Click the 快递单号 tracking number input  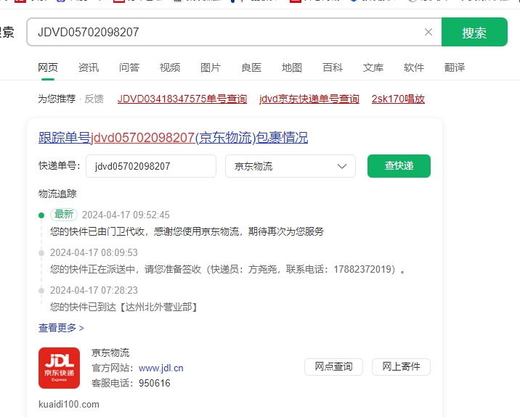coord(151,166)
